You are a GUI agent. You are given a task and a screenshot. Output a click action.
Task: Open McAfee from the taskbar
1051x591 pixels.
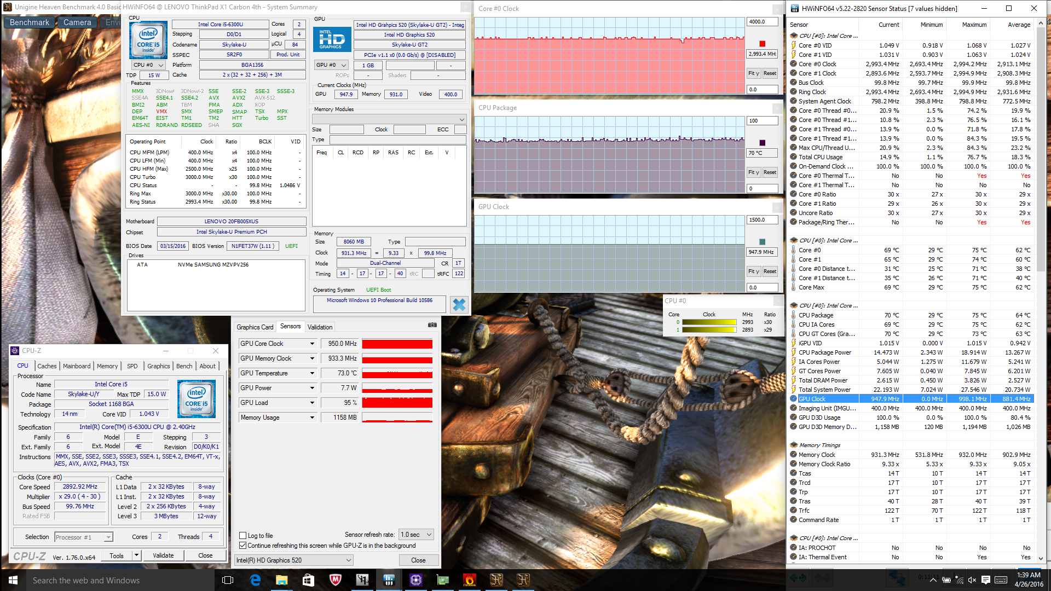[336, 580]
